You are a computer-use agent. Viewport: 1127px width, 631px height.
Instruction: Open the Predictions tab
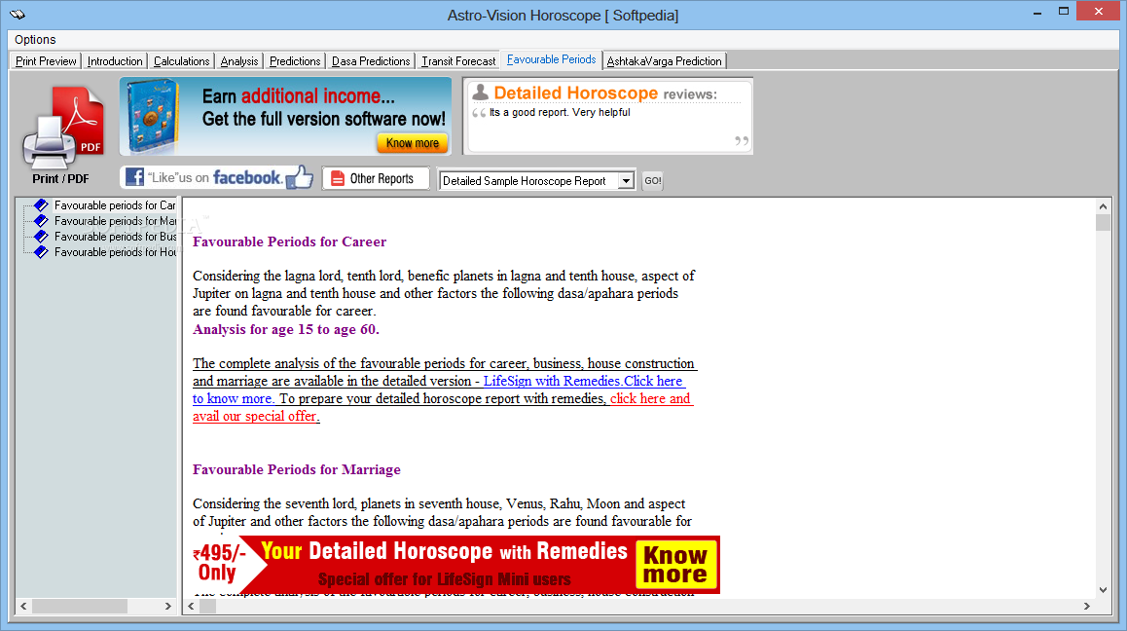coord(295,61)
